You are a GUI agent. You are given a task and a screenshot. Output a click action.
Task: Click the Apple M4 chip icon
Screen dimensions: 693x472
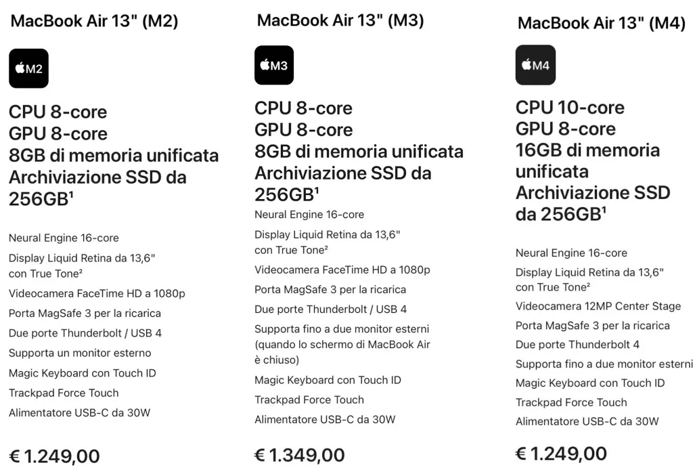click(535, 65)
